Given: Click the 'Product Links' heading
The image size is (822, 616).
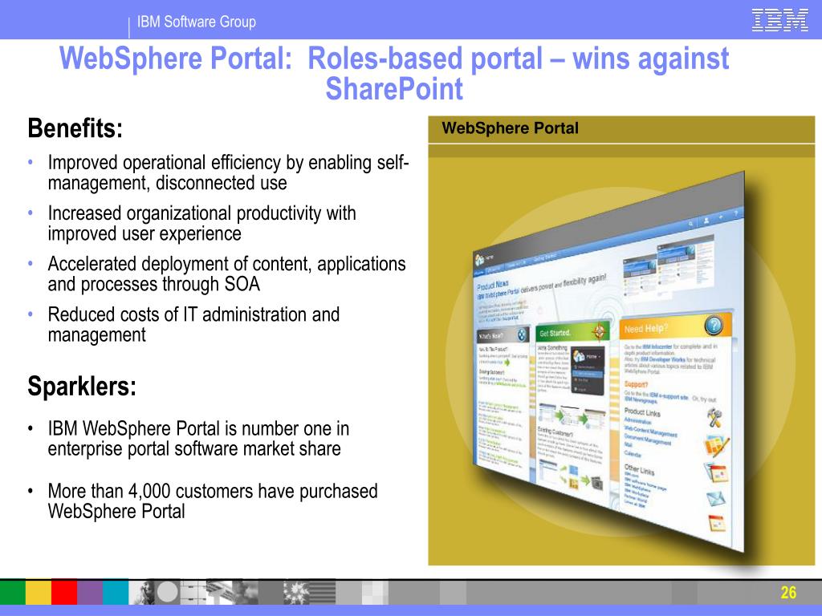Looking at the screenshot, I should pos(642,412).
